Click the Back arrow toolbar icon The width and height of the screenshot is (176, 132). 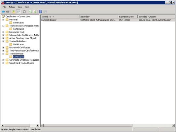tap(3, 12)
